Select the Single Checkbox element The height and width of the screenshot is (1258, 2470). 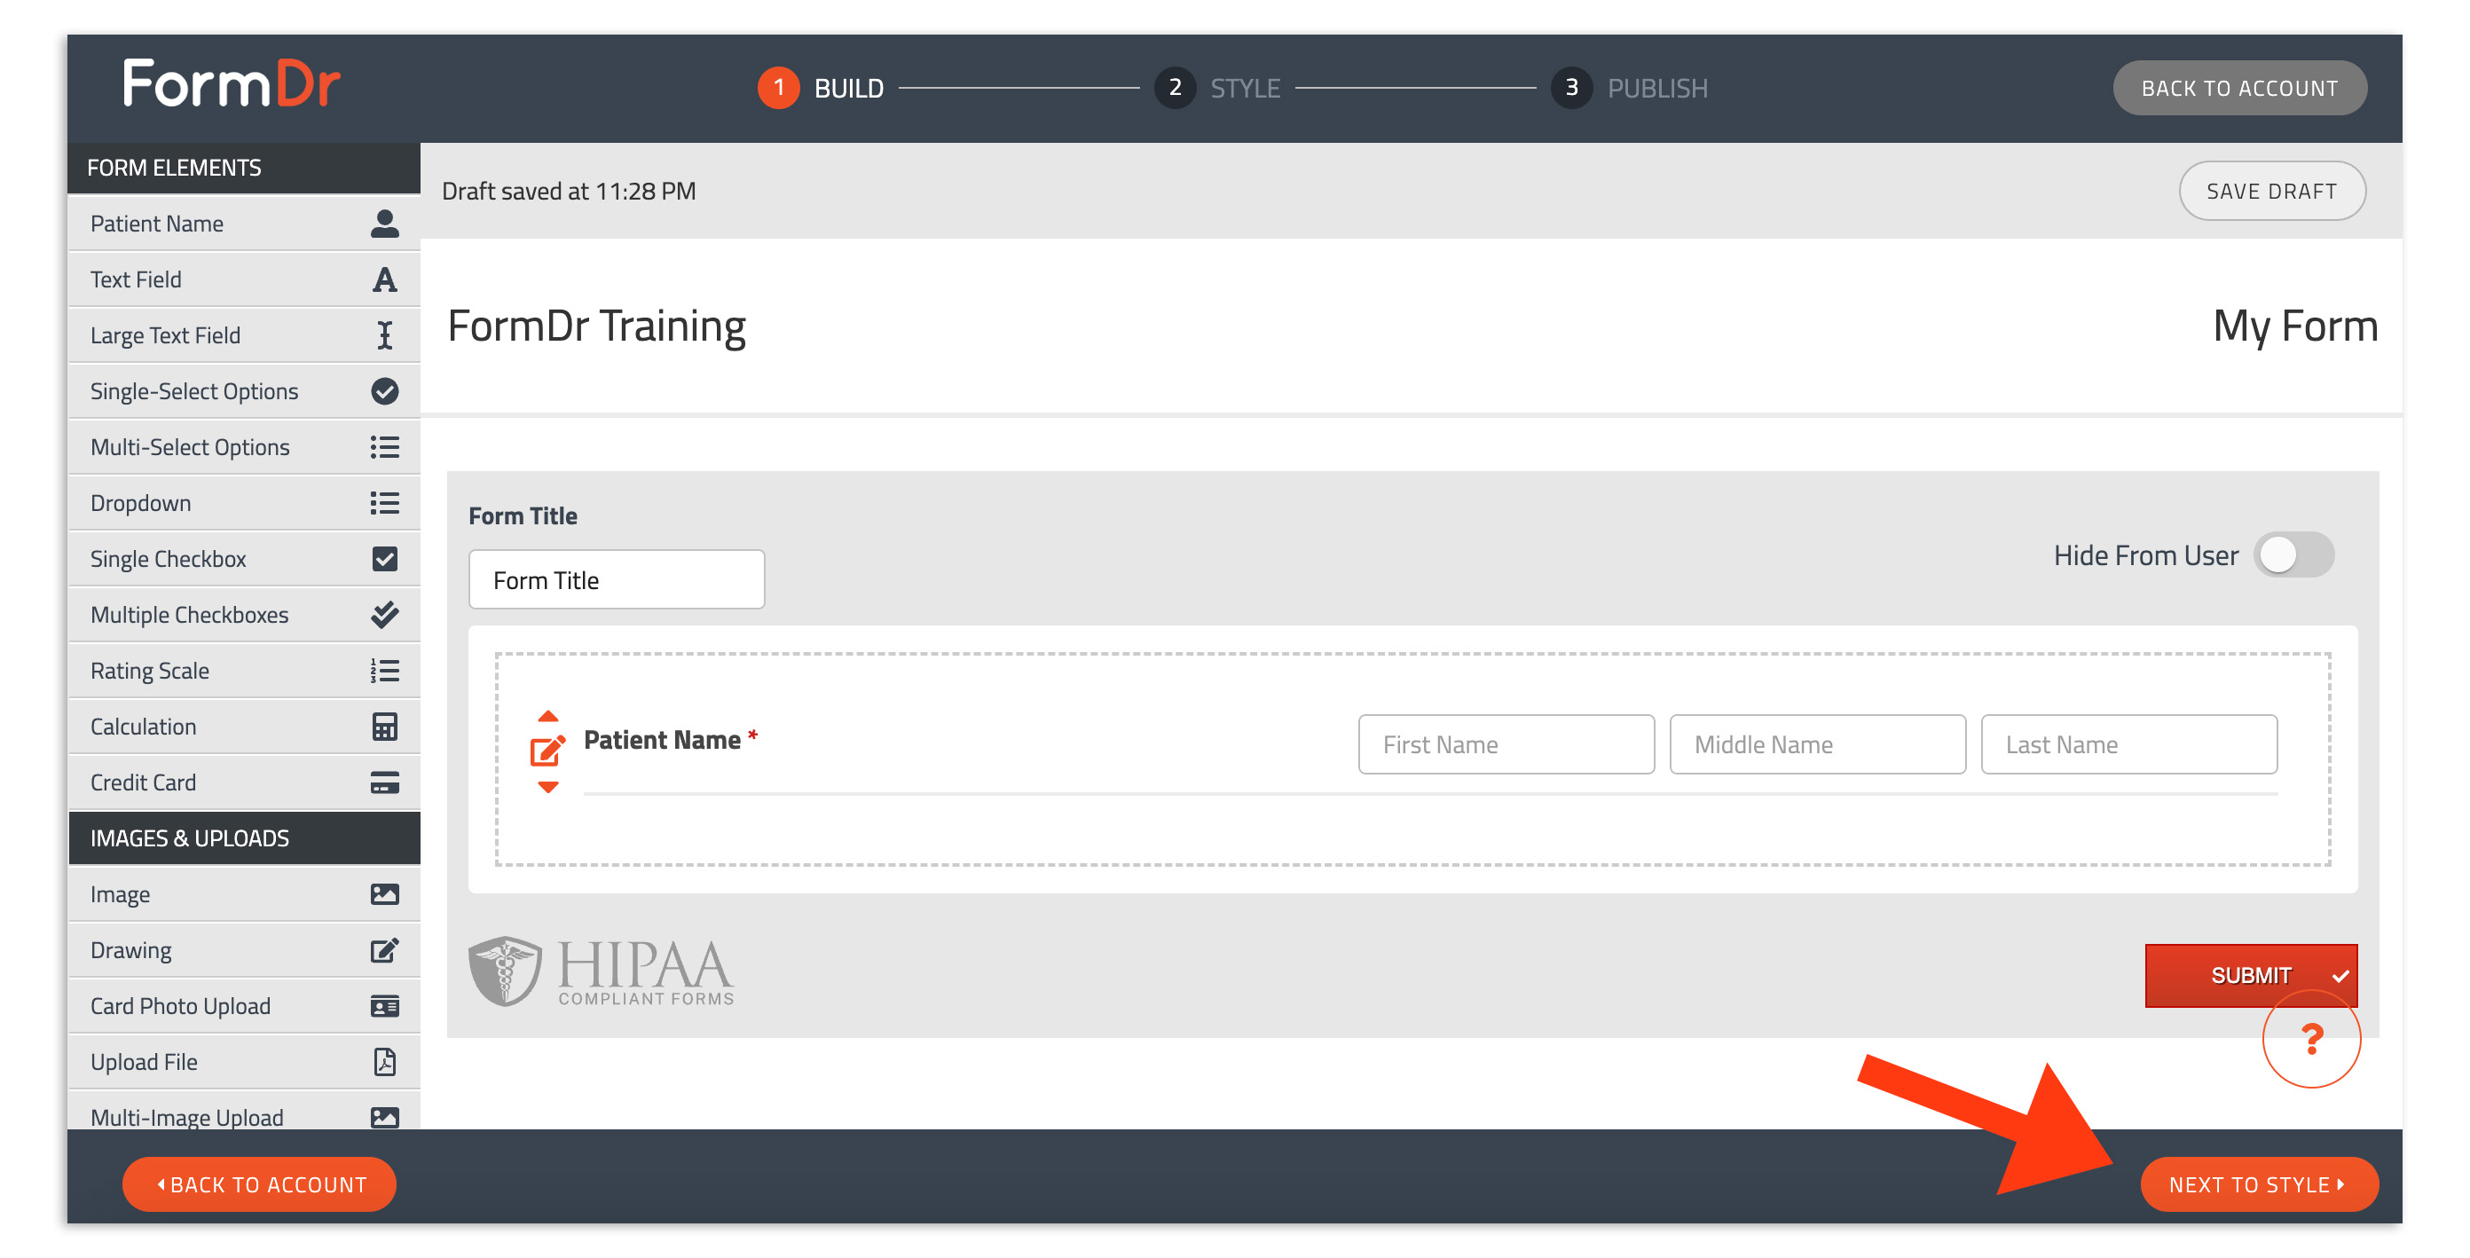click(245, 559)
